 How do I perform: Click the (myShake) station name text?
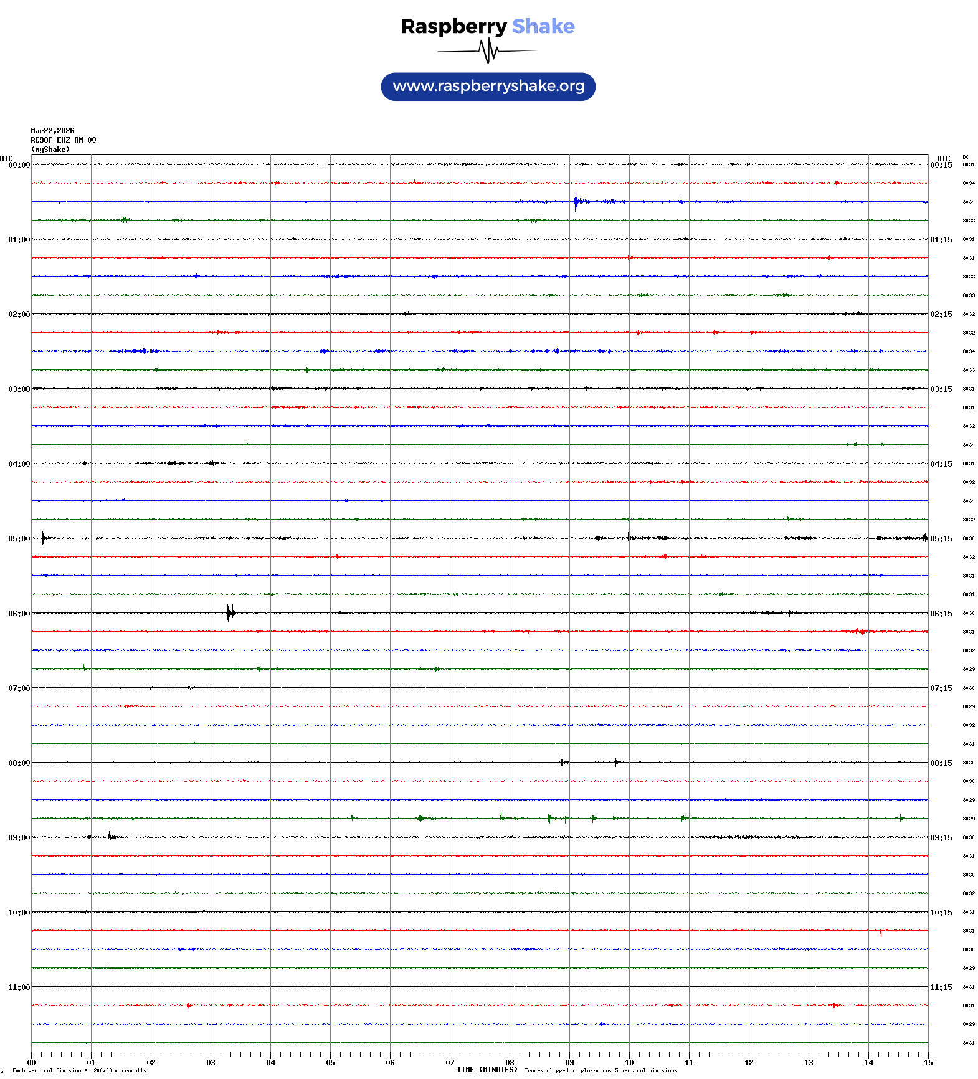coord(50,150)
